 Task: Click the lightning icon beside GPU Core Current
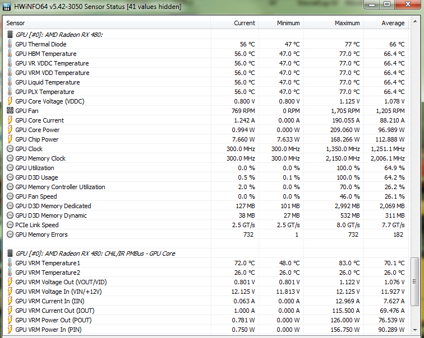(10, 120)
